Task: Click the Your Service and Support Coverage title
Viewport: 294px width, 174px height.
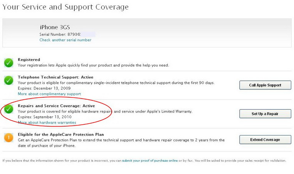Action: [x=66, y=7]
